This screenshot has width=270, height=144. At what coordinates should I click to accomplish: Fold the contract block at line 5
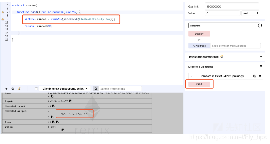point(10,5)
